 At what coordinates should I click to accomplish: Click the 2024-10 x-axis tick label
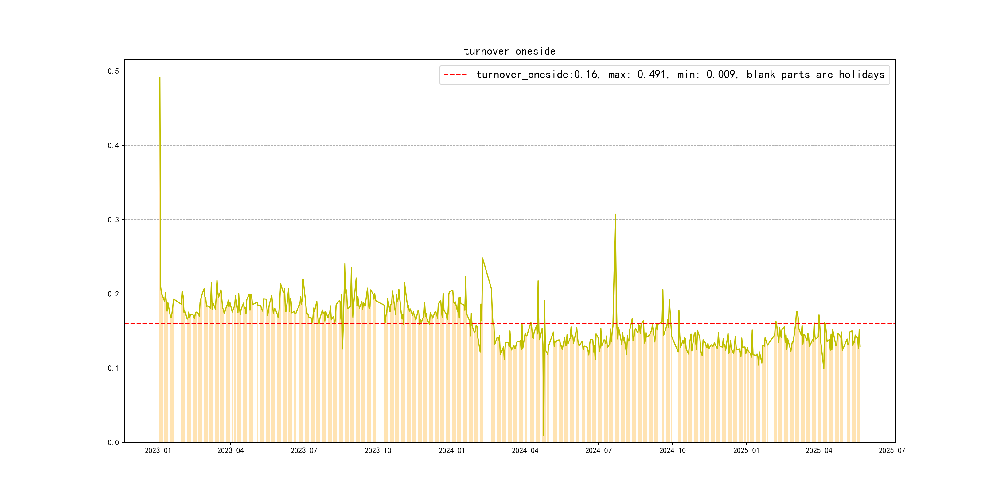(x=673, y=450)
